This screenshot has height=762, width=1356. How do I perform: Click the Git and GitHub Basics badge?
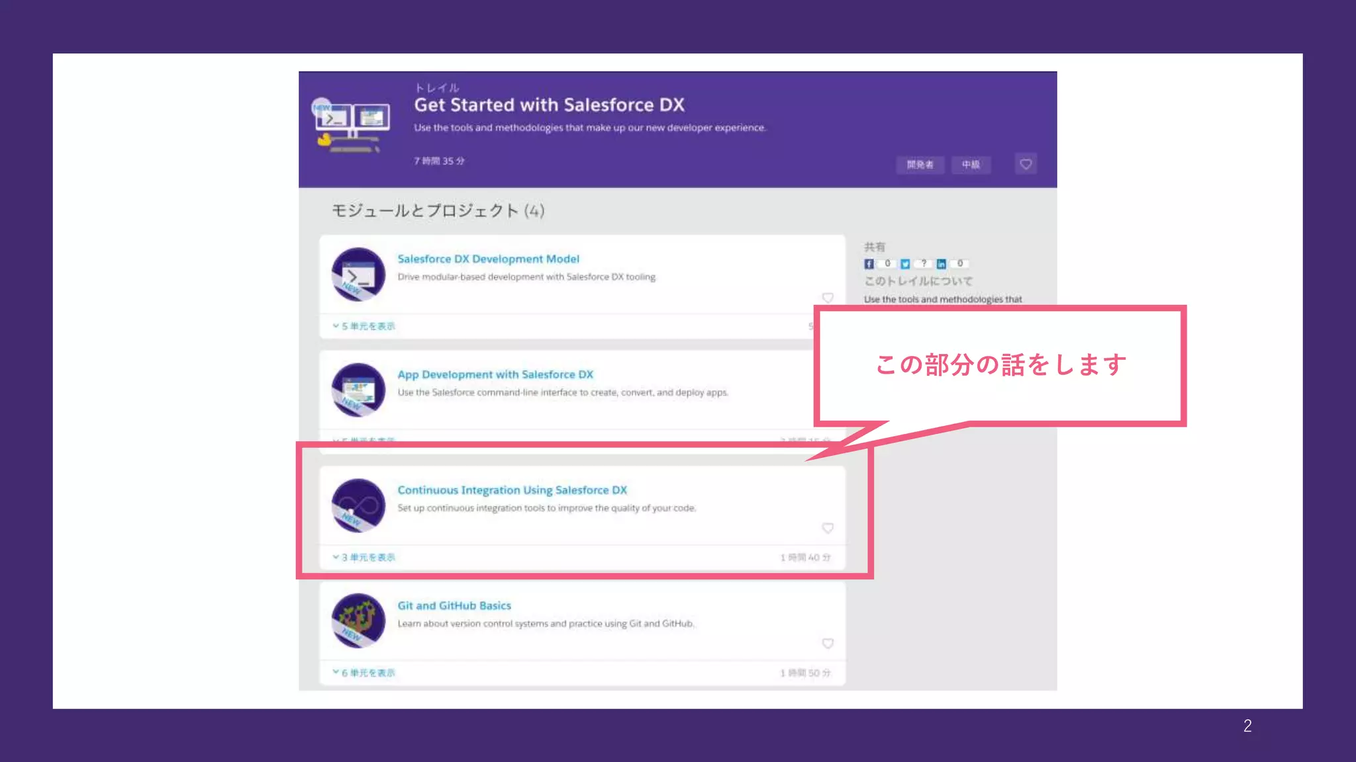pyautogui.click(x=358, y=620)
